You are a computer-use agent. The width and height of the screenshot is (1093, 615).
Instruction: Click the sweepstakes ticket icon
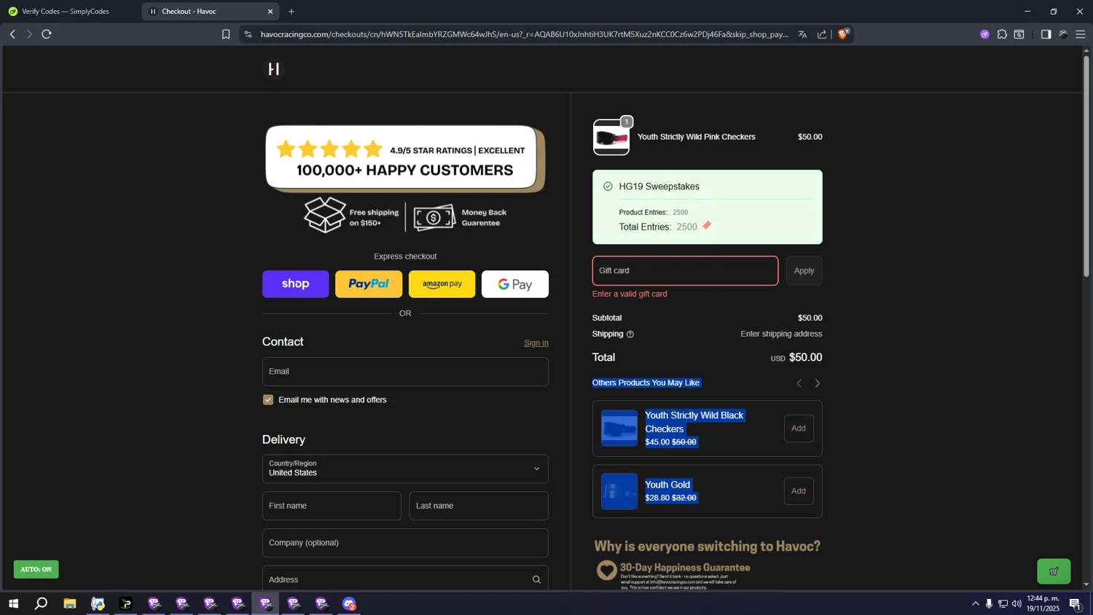[707, 226]
